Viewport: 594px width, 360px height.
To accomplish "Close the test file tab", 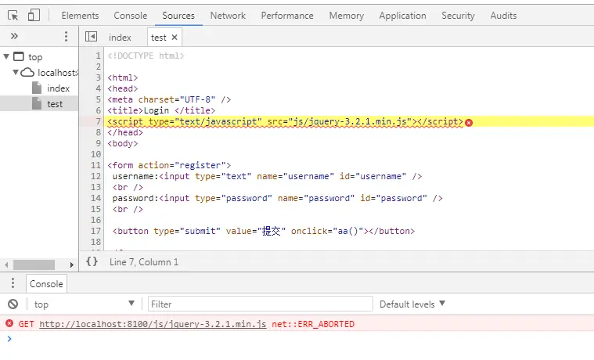I will 175,37.
